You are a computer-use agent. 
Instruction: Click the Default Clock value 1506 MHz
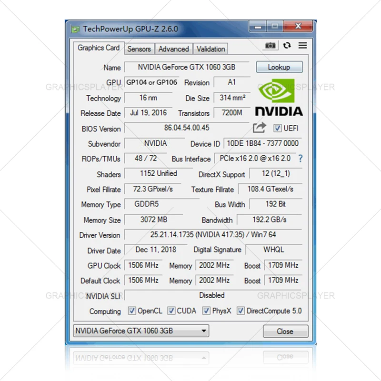click(143, 280)
